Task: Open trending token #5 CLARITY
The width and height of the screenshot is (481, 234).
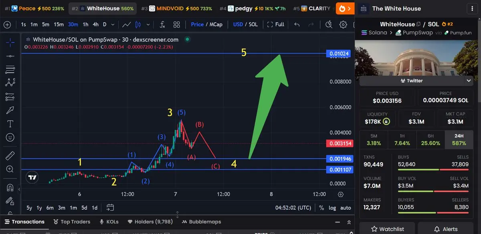Action: [312, 8]
